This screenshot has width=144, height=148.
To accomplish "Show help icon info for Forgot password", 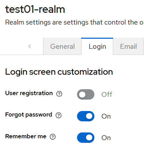I will [x=59, y=115].
